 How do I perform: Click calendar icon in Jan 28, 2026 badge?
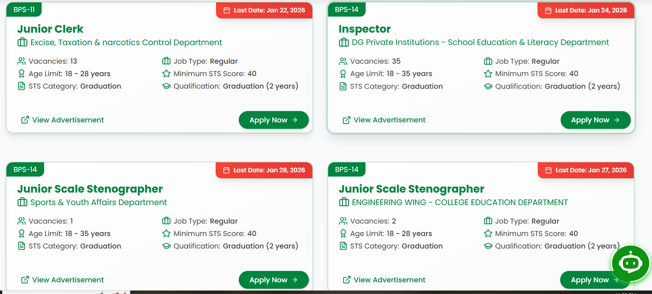226,170
